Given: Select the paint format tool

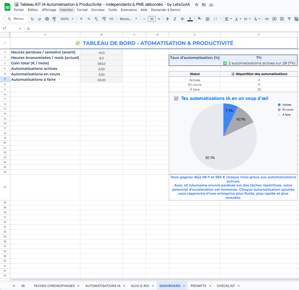Looking at the screenshot, I should pyautogui.click(x=54, y=19).
